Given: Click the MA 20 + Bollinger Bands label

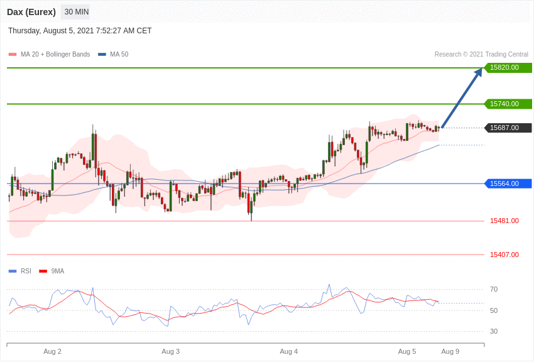Looking at the screenshot, I should pos(55,54).
